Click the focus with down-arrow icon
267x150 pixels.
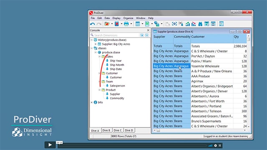pos(181,24)
